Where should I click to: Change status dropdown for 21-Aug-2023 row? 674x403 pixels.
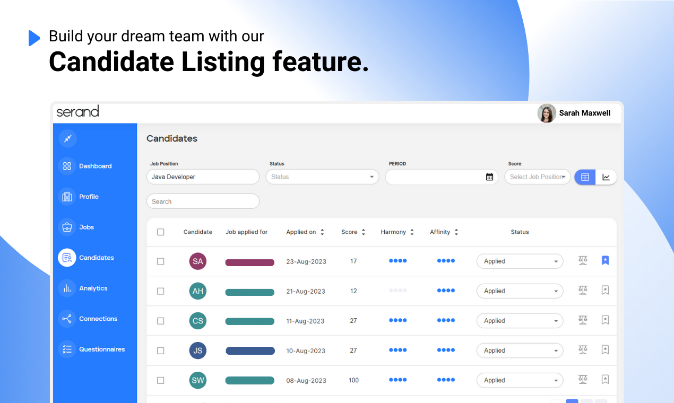point(520,291)
